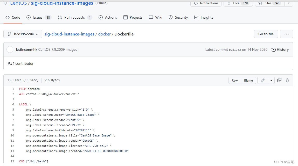
Task: Open the docker folder breadcrumb
Action: (104, 34)
